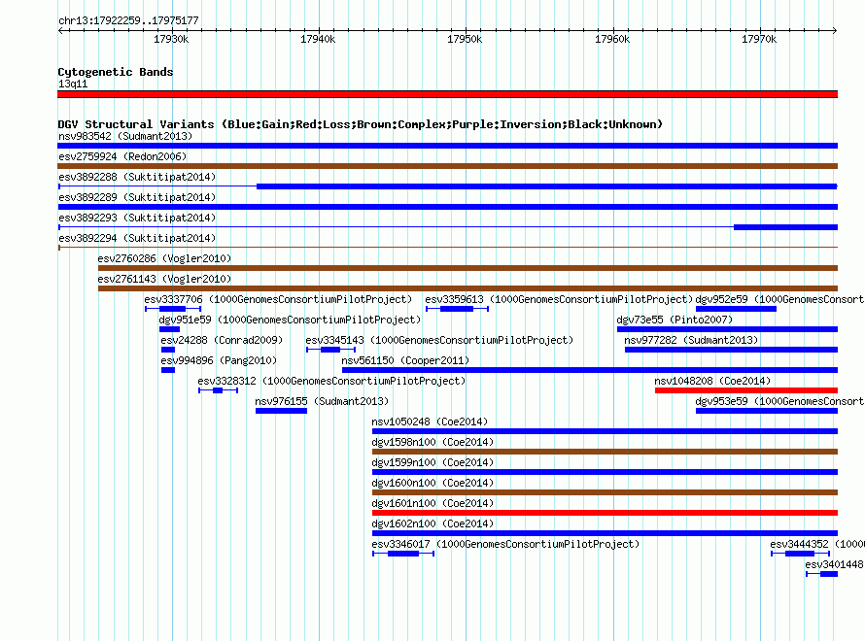The width and height of the screenshot is (865, 641).
Task: Click the blue esv3328312 gain glyph
Action: tap(218, 390)
